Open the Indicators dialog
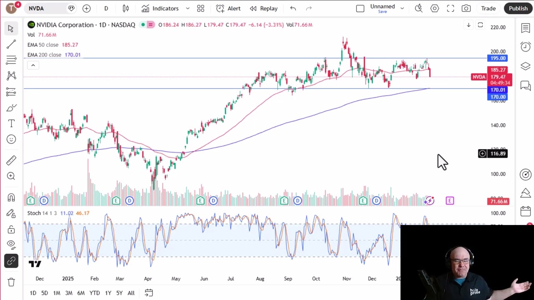The width and height of the screenshot is (534, 300). pyautogui.click(x=160, y=8)
